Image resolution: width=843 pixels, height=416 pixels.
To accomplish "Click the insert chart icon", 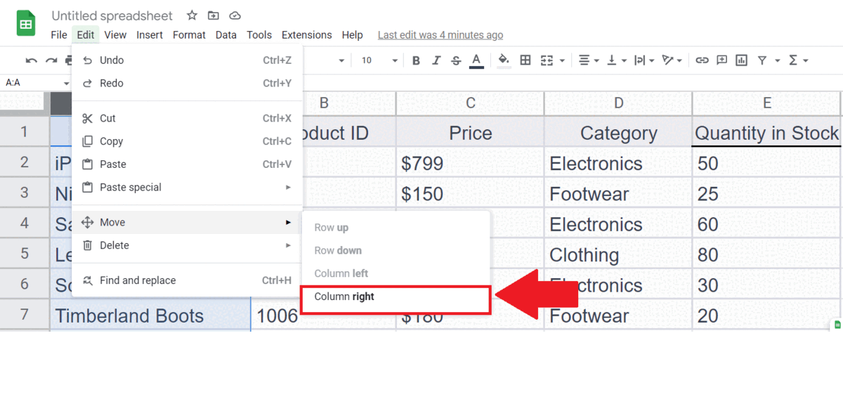I will (741, 60).
